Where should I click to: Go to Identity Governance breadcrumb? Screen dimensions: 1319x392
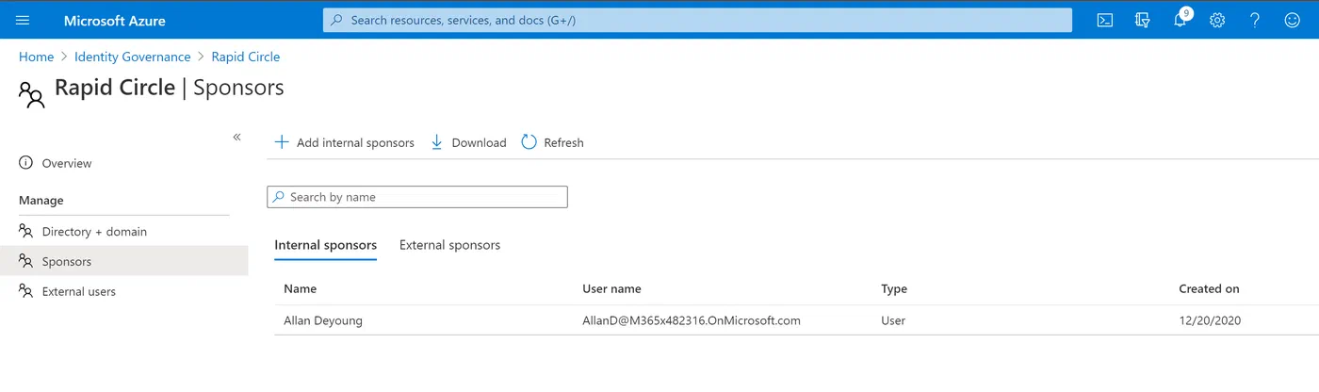coord(133,57)
